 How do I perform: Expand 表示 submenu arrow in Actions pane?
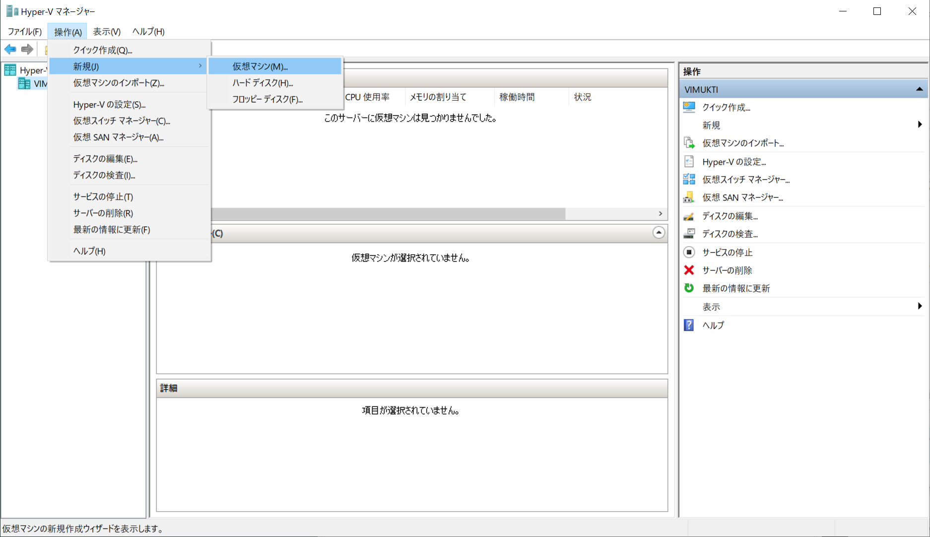point(920,306)
